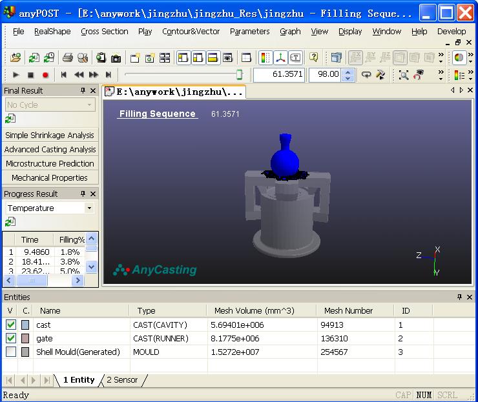Expand hidden cross-section toolbar chevron

[x=441, y=57]
